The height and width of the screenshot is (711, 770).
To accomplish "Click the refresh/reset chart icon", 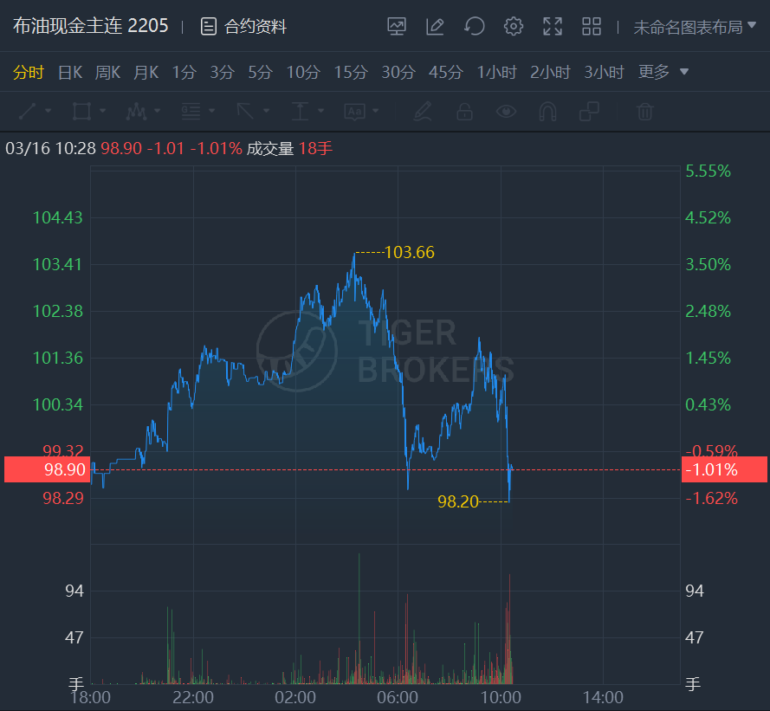I will (x=474, y=27).
